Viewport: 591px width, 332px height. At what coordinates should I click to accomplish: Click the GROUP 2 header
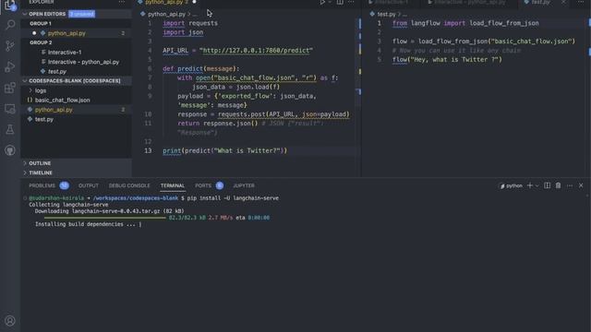[41, 42]
